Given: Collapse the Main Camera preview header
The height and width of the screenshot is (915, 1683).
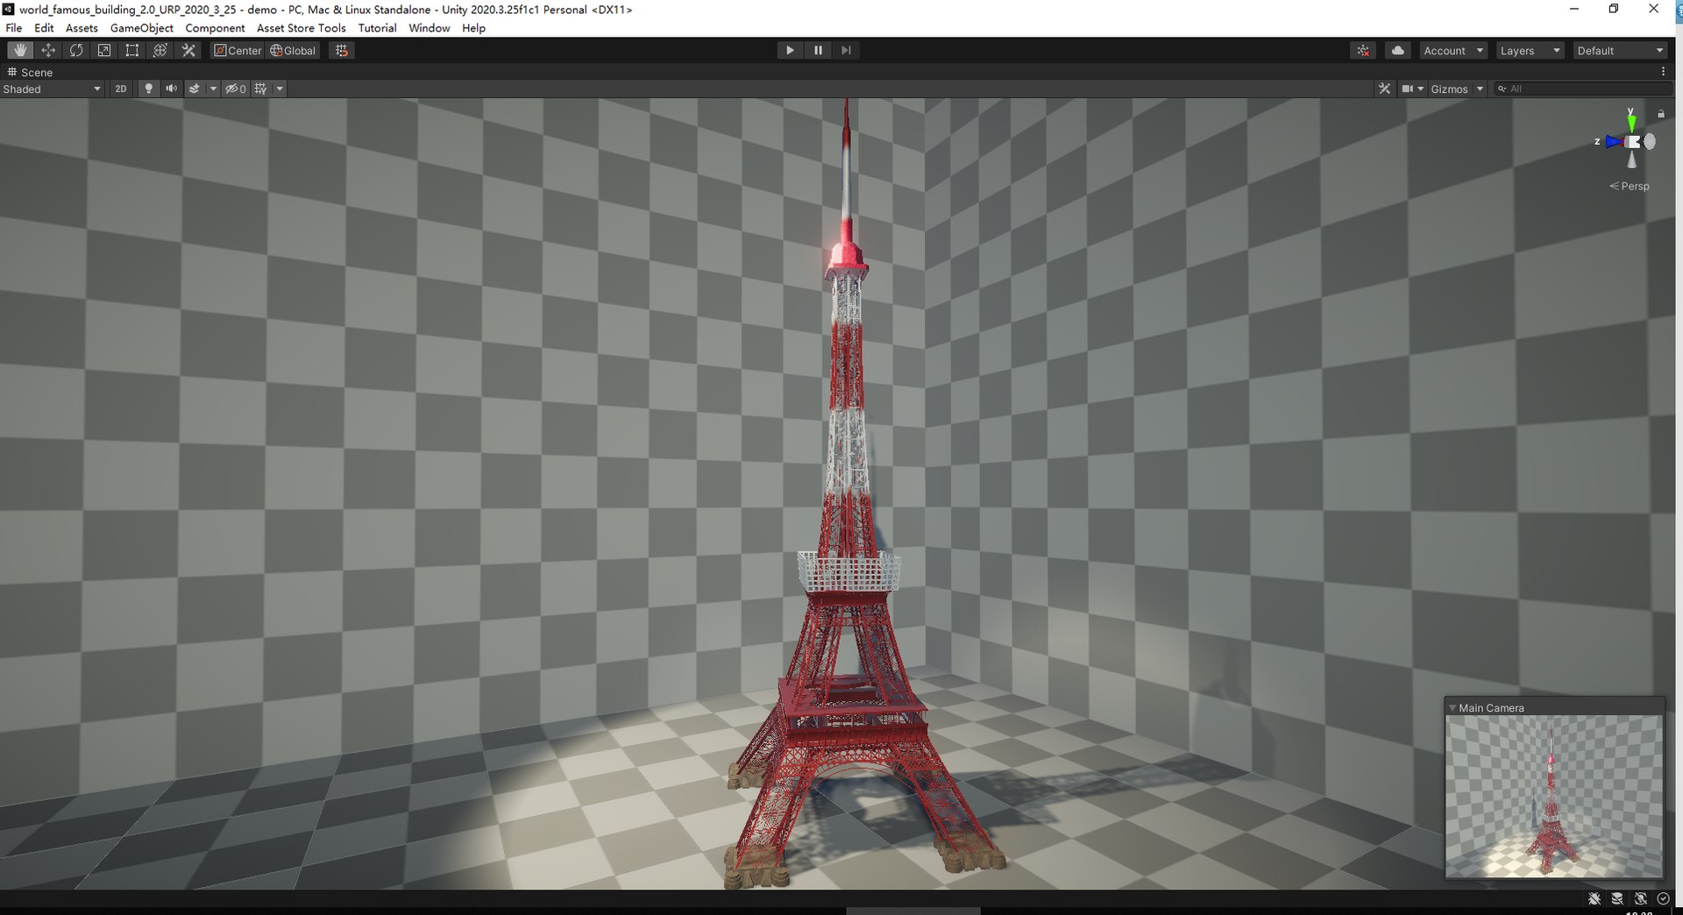Looking at the screenshot, I should [1554, 707].
